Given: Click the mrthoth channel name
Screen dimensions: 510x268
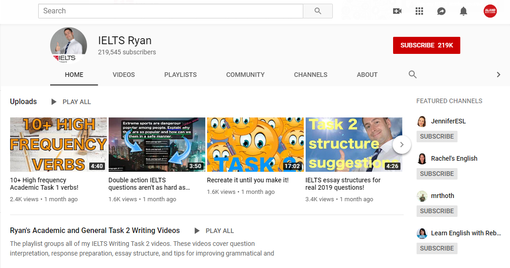Looking at the screenshot, I should point(442,196).
